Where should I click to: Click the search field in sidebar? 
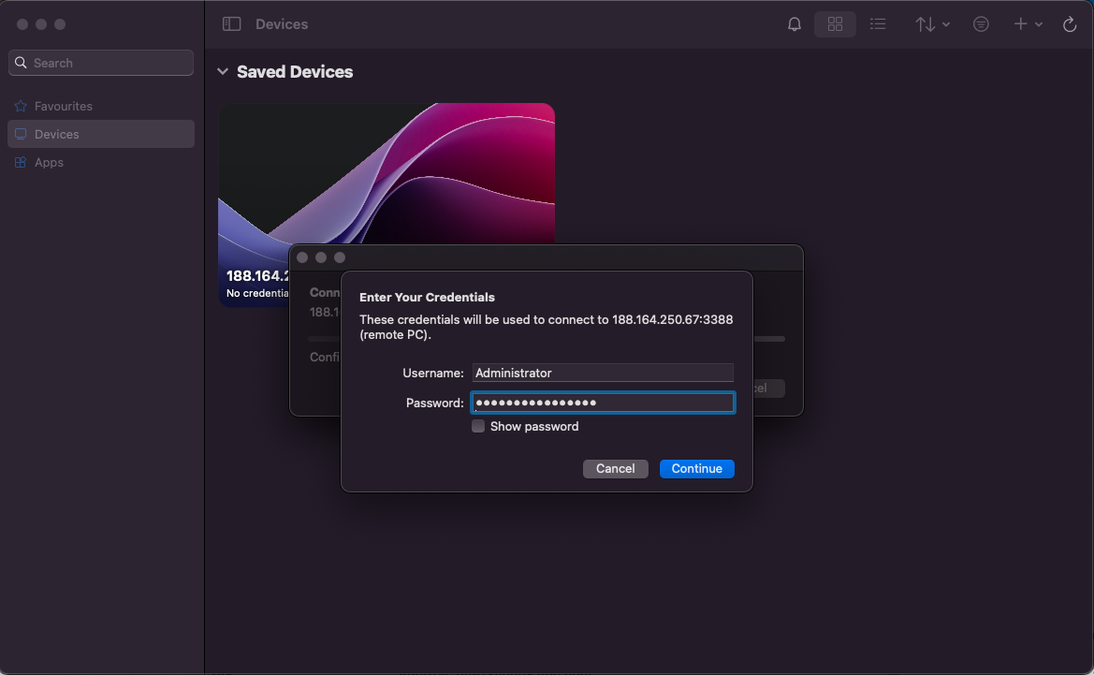tap(101, 63)
